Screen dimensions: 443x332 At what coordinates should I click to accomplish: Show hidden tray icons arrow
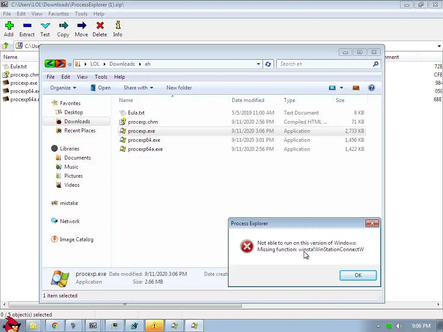click(378, 326)
